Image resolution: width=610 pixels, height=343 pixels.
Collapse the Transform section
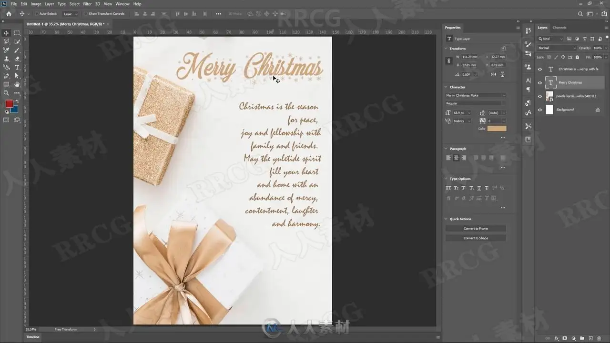pos(446,49)
